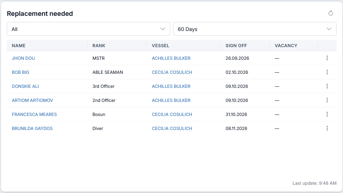The image size is (343, 193).
Task: Click the refresh icon beside Replacement needed
Action: click(x=330, y=13)
